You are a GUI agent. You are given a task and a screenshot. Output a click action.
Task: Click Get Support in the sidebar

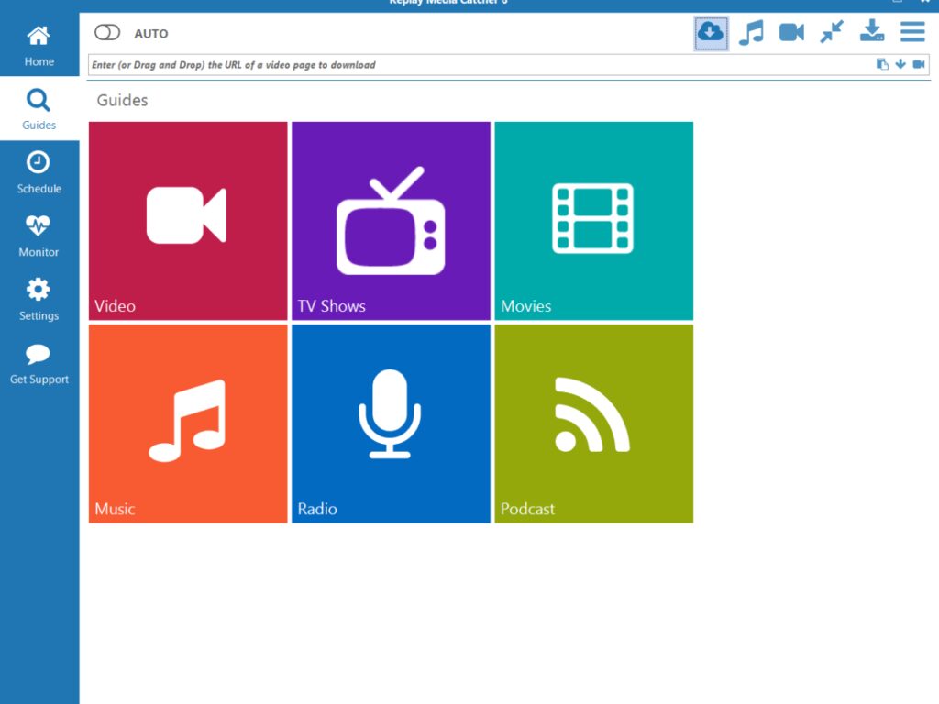39,364
